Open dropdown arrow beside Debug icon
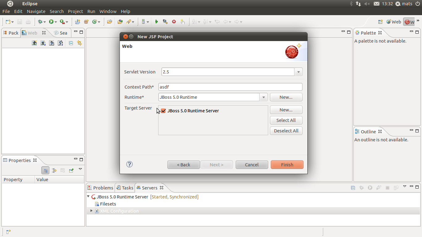Viewport: 422px width, 237px height. pos(44,22)
